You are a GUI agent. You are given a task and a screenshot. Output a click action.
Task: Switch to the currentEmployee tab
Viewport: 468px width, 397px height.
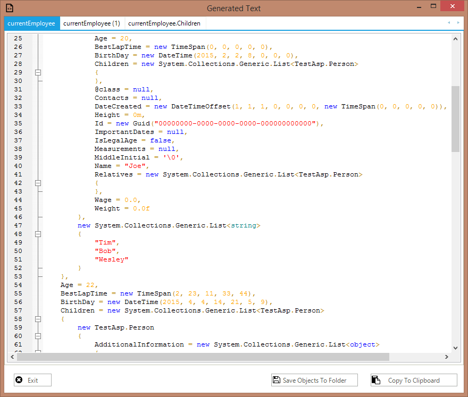(31, 23)
